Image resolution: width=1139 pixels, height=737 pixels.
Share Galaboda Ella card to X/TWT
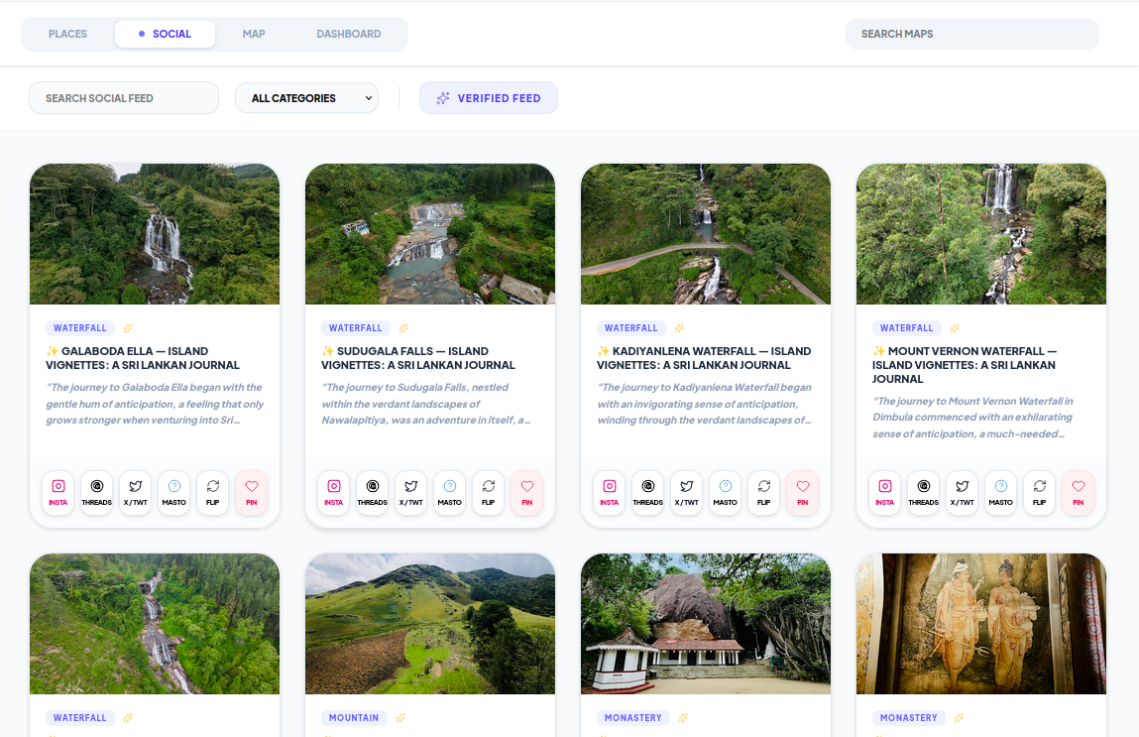(x=135, y=493)
